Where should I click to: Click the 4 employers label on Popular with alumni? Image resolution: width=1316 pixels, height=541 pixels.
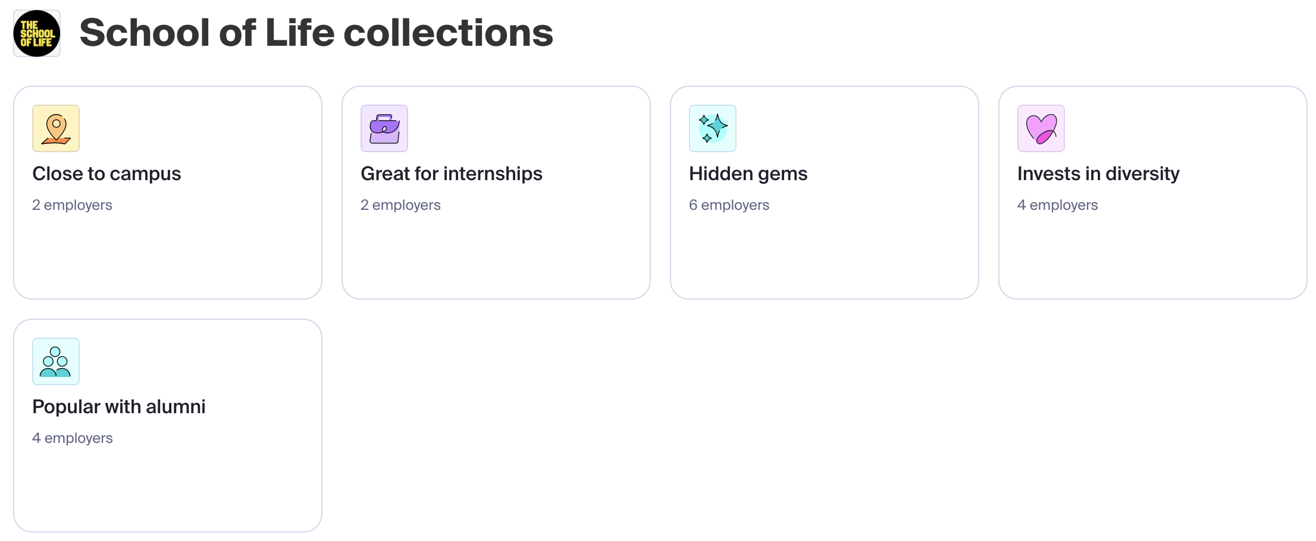pos(72,438)
